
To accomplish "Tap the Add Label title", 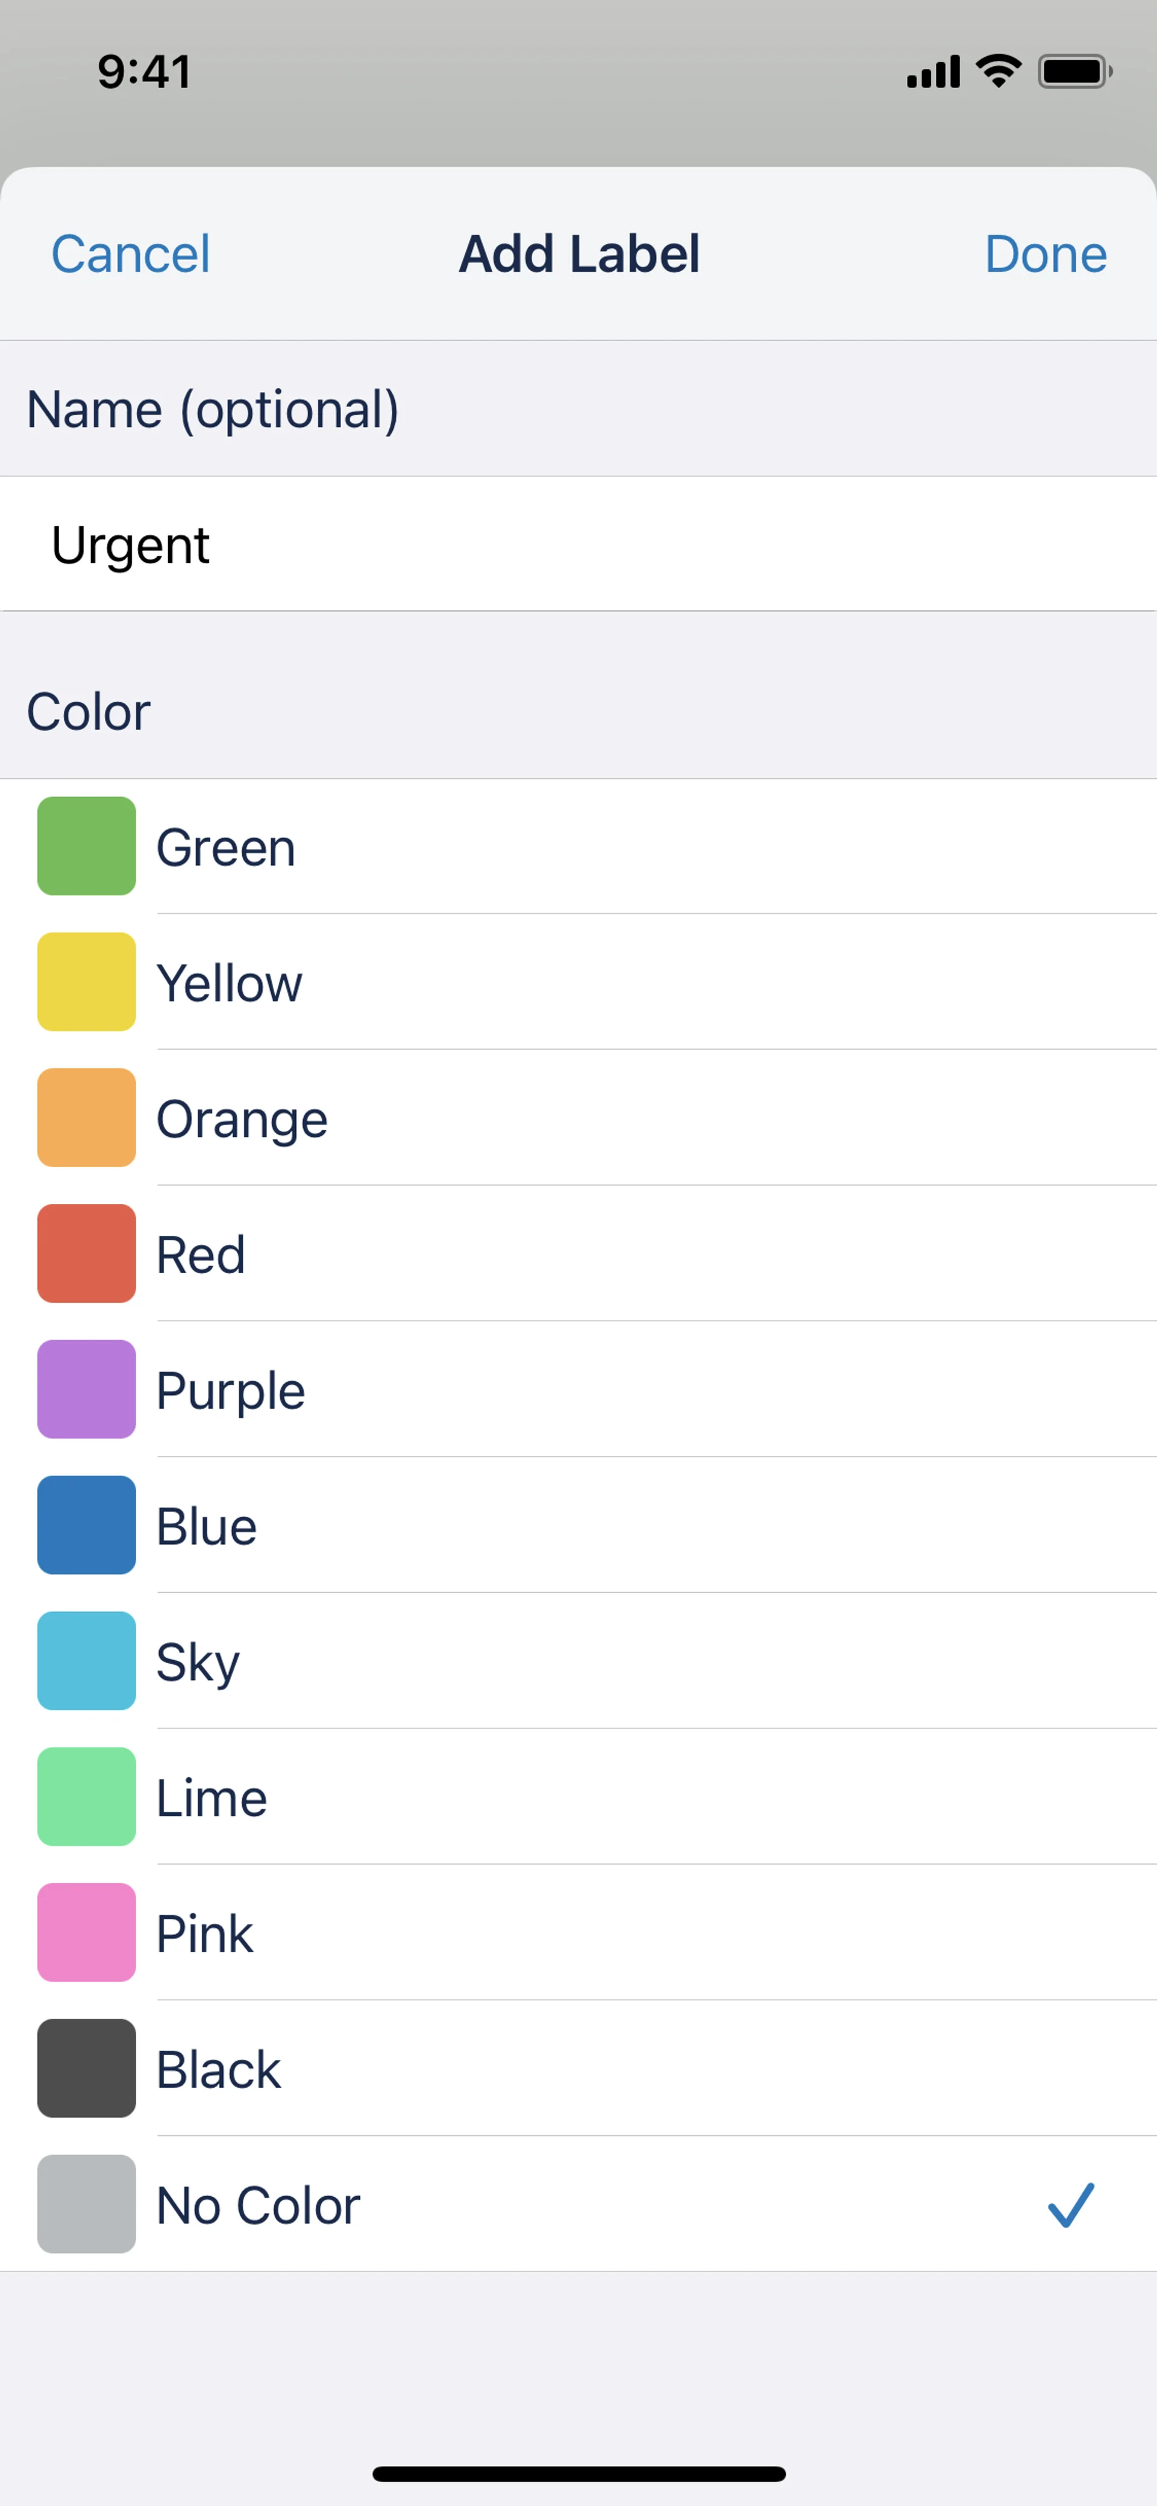I will (x=578, y=254).
